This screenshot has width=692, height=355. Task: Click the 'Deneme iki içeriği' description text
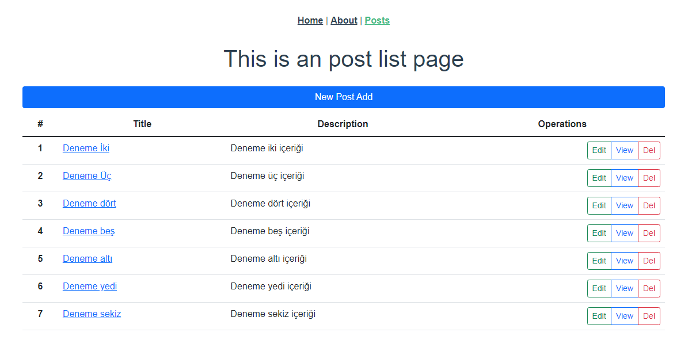tap(267, 148)
